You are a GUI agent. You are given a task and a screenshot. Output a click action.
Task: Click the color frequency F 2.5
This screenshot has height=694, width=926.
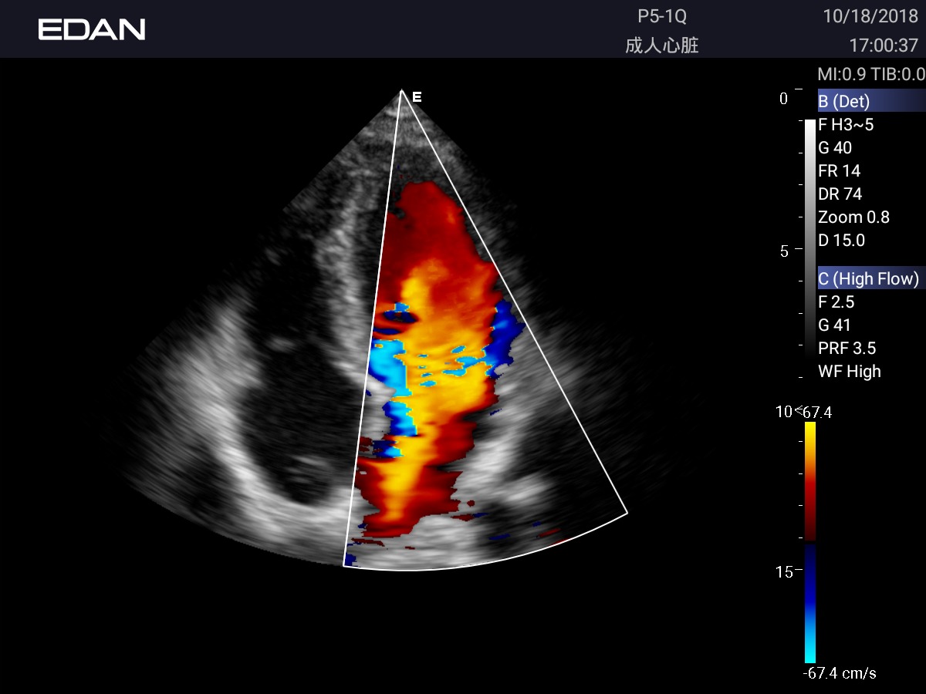tap(836, 302)
